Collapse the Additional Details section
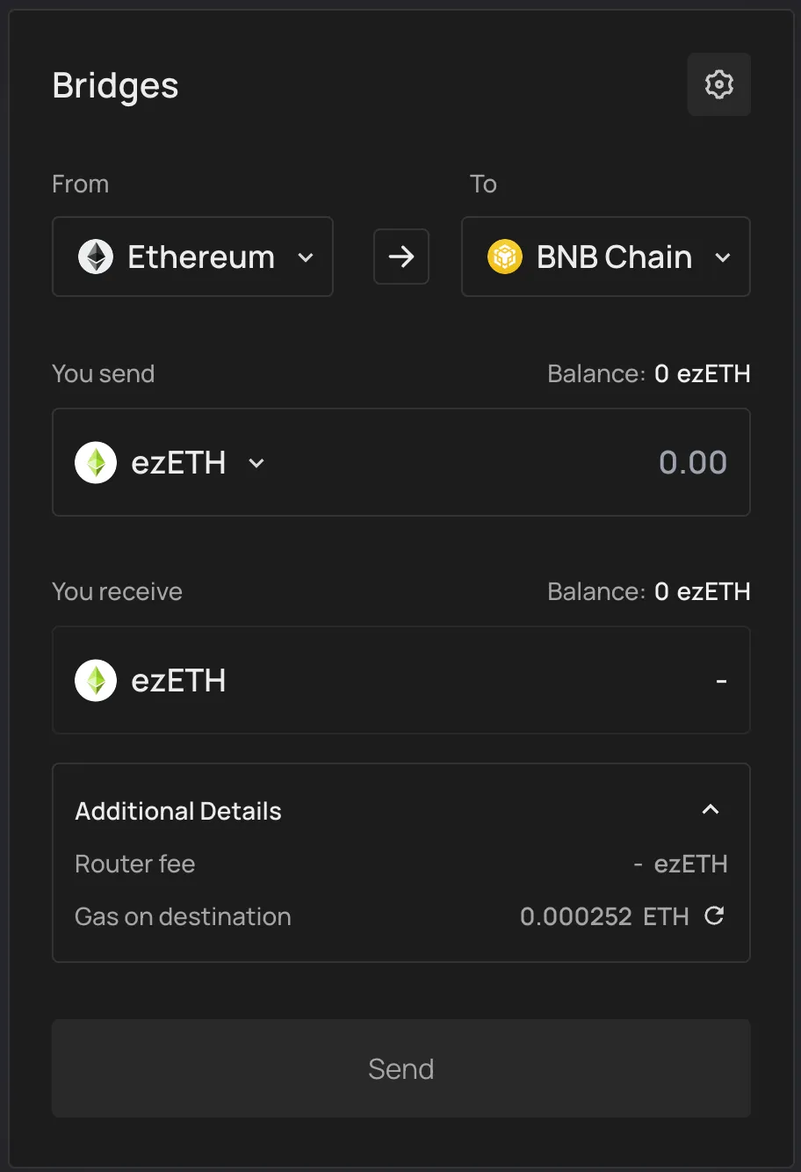The height and width of the screenshot is (1172, 801). point(711,810)
